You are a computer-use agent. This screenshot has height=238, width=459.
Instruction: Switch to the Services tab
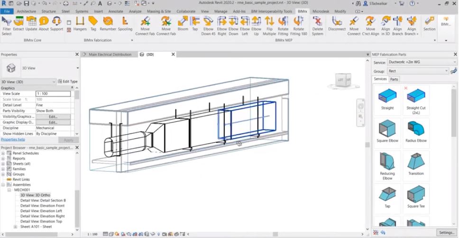[380, 79]
